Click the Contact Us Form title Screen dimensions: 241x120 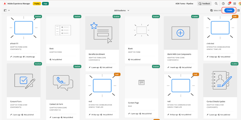pos(56,104)
